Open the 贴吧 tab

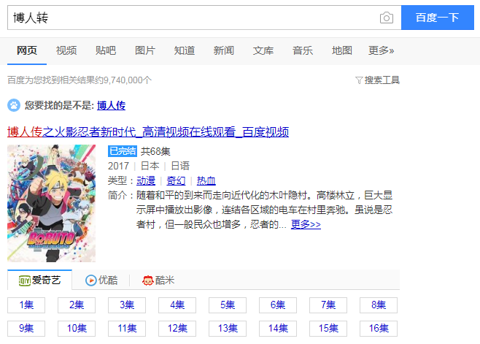click(106, 50)
